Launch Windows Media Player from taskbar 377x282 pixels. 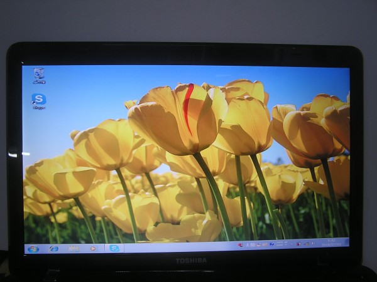[93, 248]
